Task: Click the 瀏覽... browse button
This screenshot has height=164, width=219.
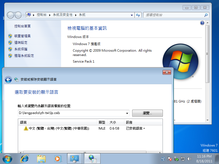Action: 147,113
